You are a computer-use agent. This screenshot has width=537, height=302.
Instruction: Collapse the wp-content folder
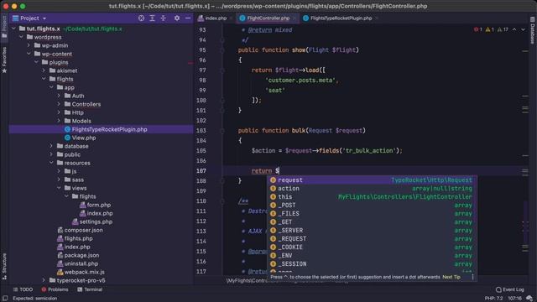[29, 54]
